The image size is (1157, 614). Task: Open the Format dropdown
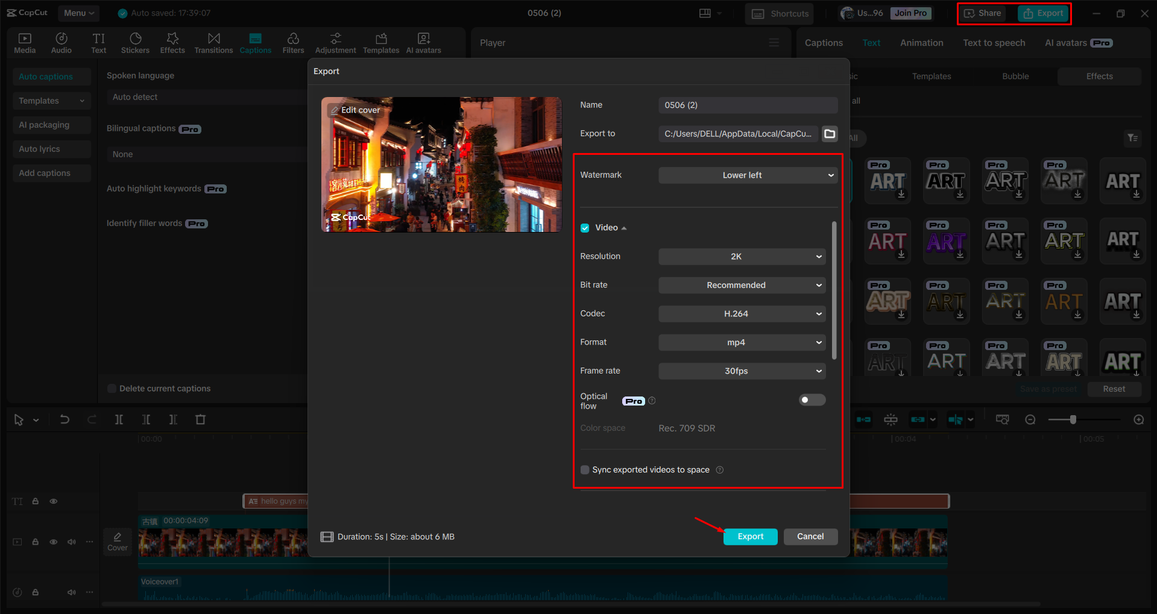tap(742, 342)
